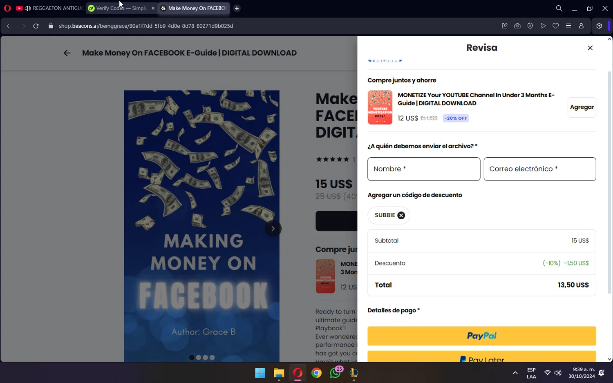Go back in browser history

pyautogui.click(x=8, y=26)
